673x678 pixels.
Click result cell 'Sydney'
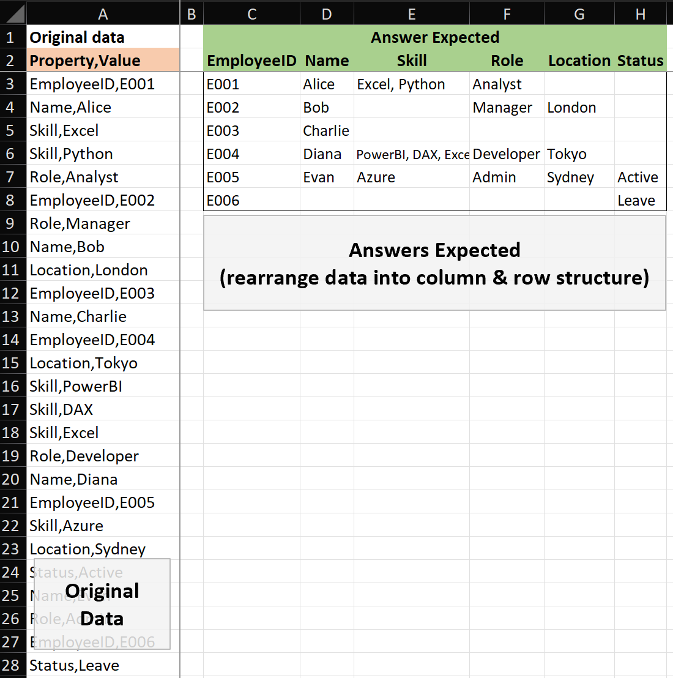[579, 176]
